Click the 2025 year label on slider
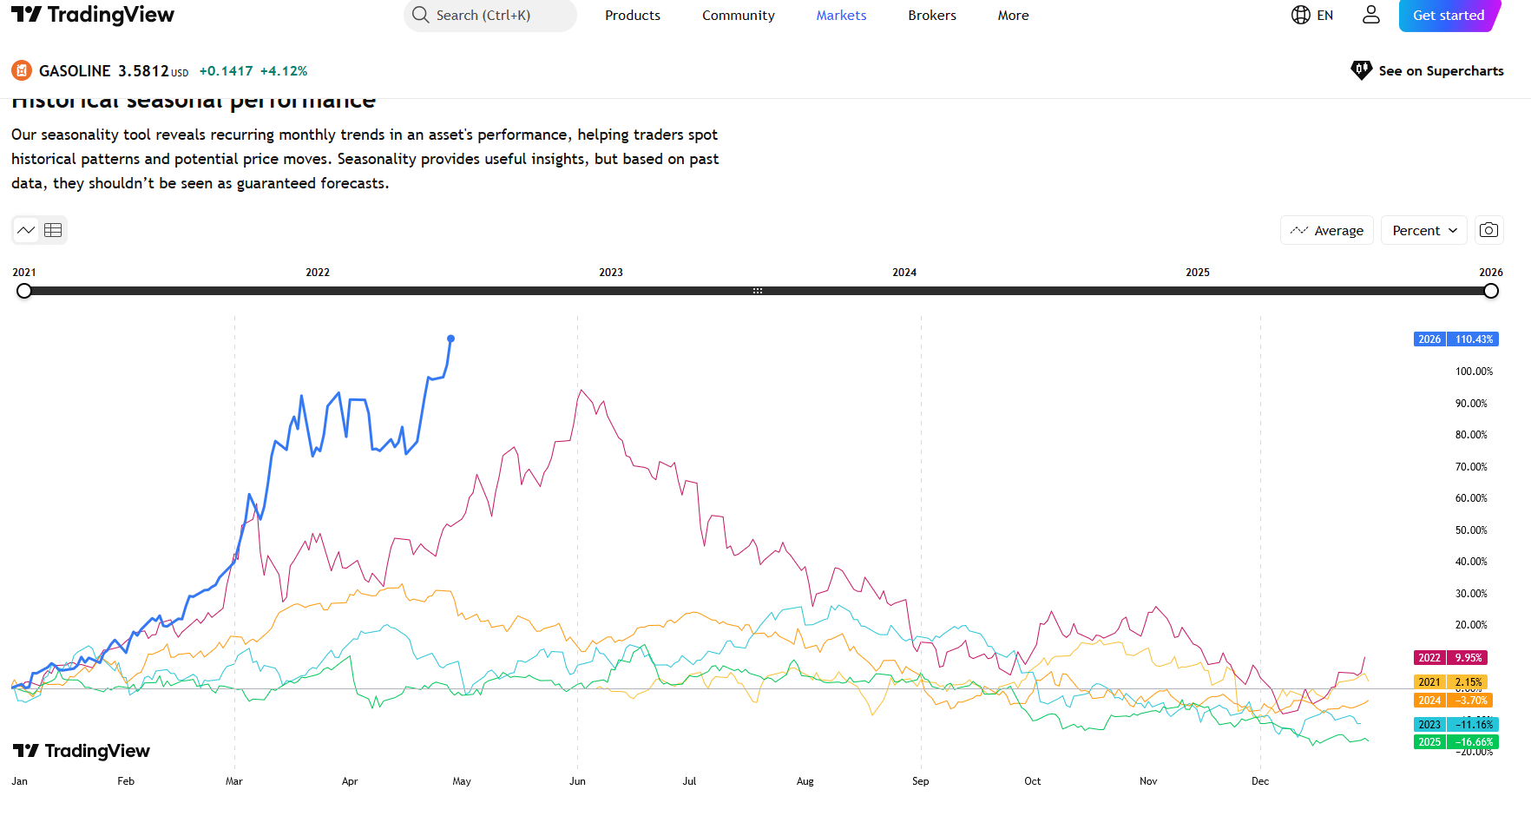The width and height of the screenshot is (1531, 816). point(1198,272)
